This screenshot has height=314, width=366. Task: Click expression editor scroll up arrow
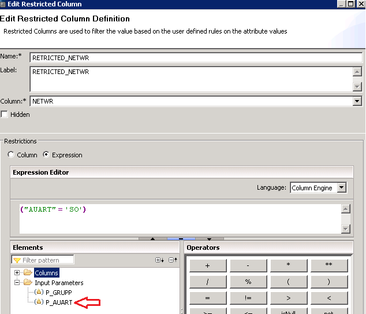[345, 209]
